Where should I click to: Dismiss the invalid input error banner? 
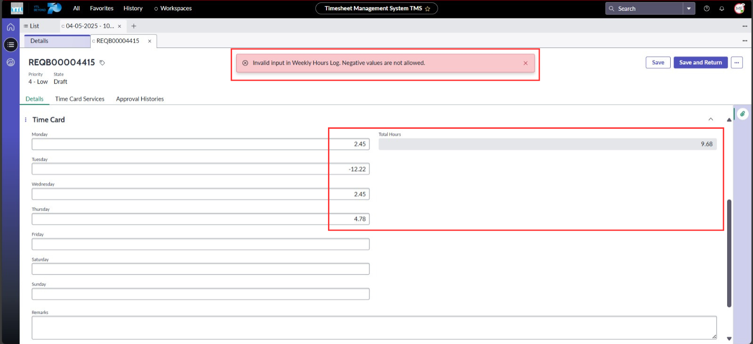(x=525, y=63)
